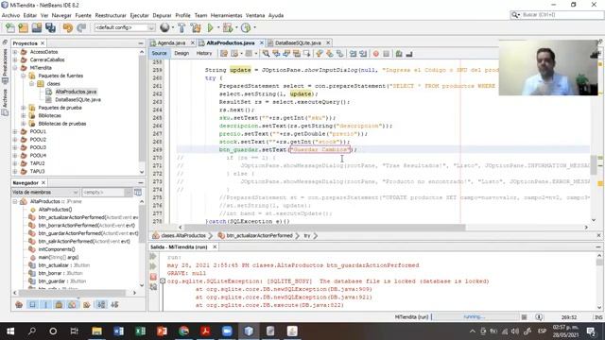Image resolution: width=605 pixels, height=340 pixels.
Task: Click clases.AltaProductos in the breadcrumb
Action: [183, 235]
